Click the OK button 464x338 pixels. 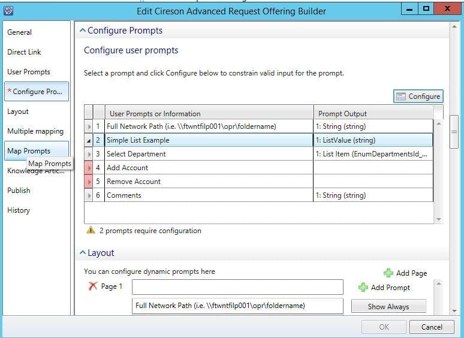click(384, 327)
